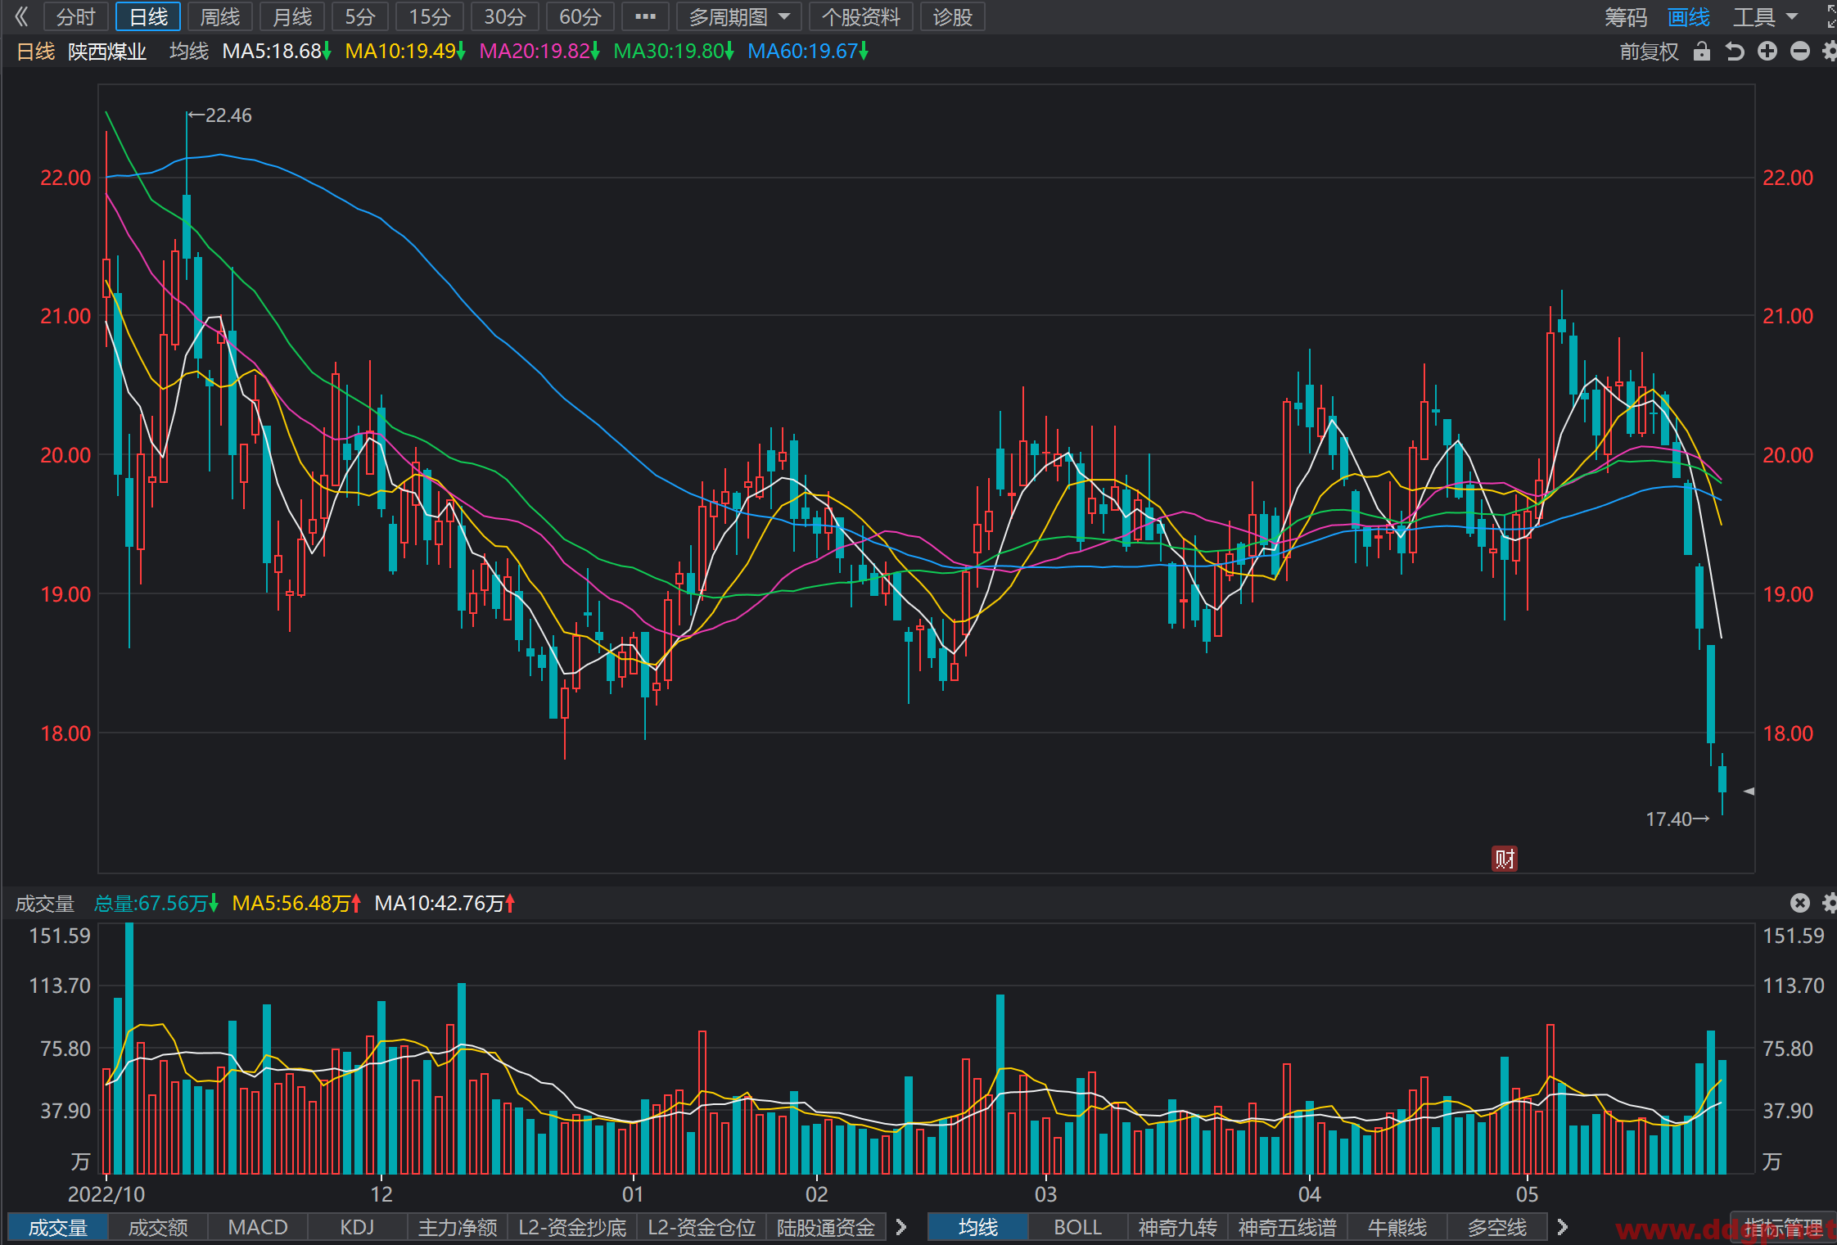Image resolution: width=1837 pixels, height=1245 pixels.
Task: Show more overlays via arrow after 多空线
Action: pyautogui.click(x=1563, y=1227)
